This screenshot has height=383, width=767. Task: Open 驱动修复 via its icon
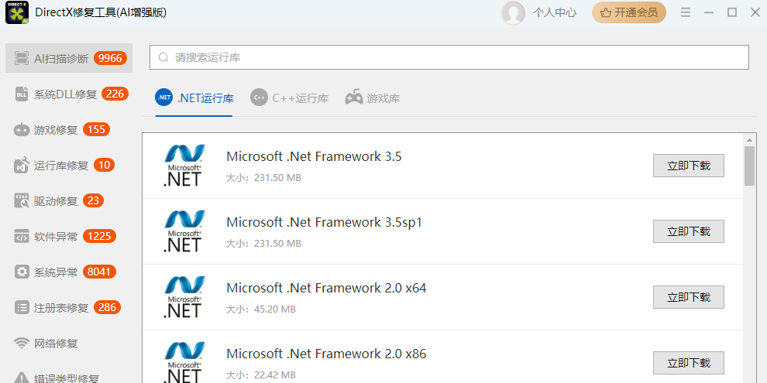[22, 201]
